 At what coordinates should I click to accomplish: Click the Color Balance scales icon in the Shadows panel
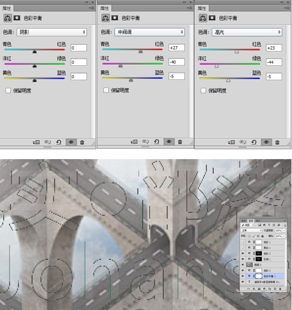click(x=8, y=18)
